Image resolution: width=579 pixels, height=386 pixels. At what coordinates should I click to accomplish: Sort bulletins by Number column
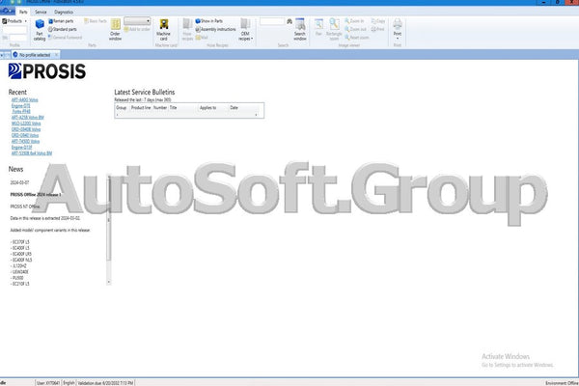(x=160, y=107)
